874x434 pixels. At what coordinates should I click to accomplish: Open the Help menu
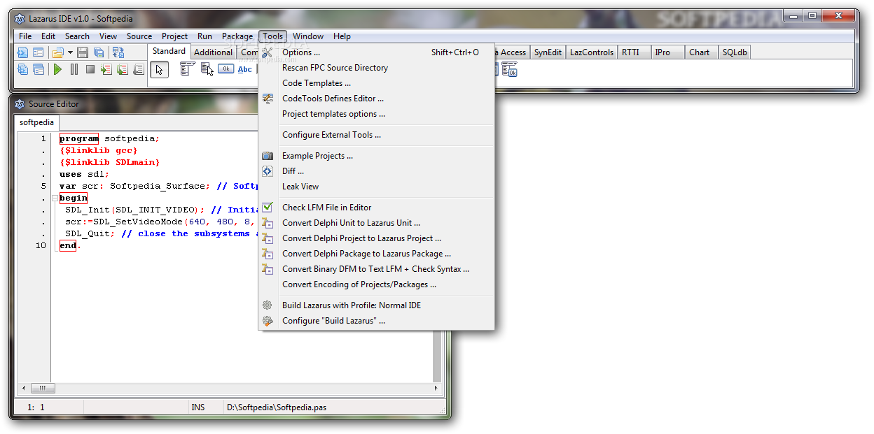342,36
